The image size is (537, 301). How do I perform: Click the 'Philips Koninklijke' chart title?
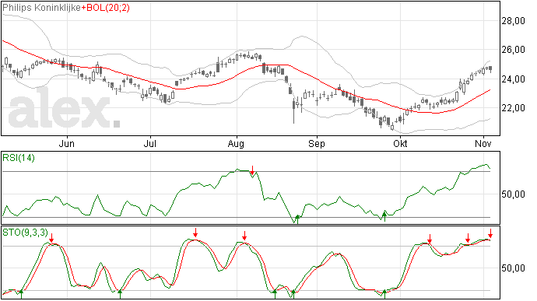point(42,8)
